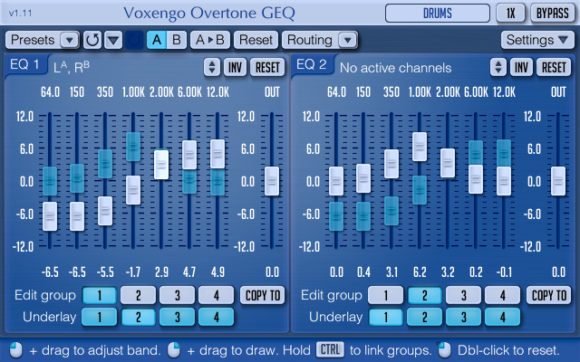
Task: Click EQ 2 12.0K band slider handle
Action: pos(504,181)
